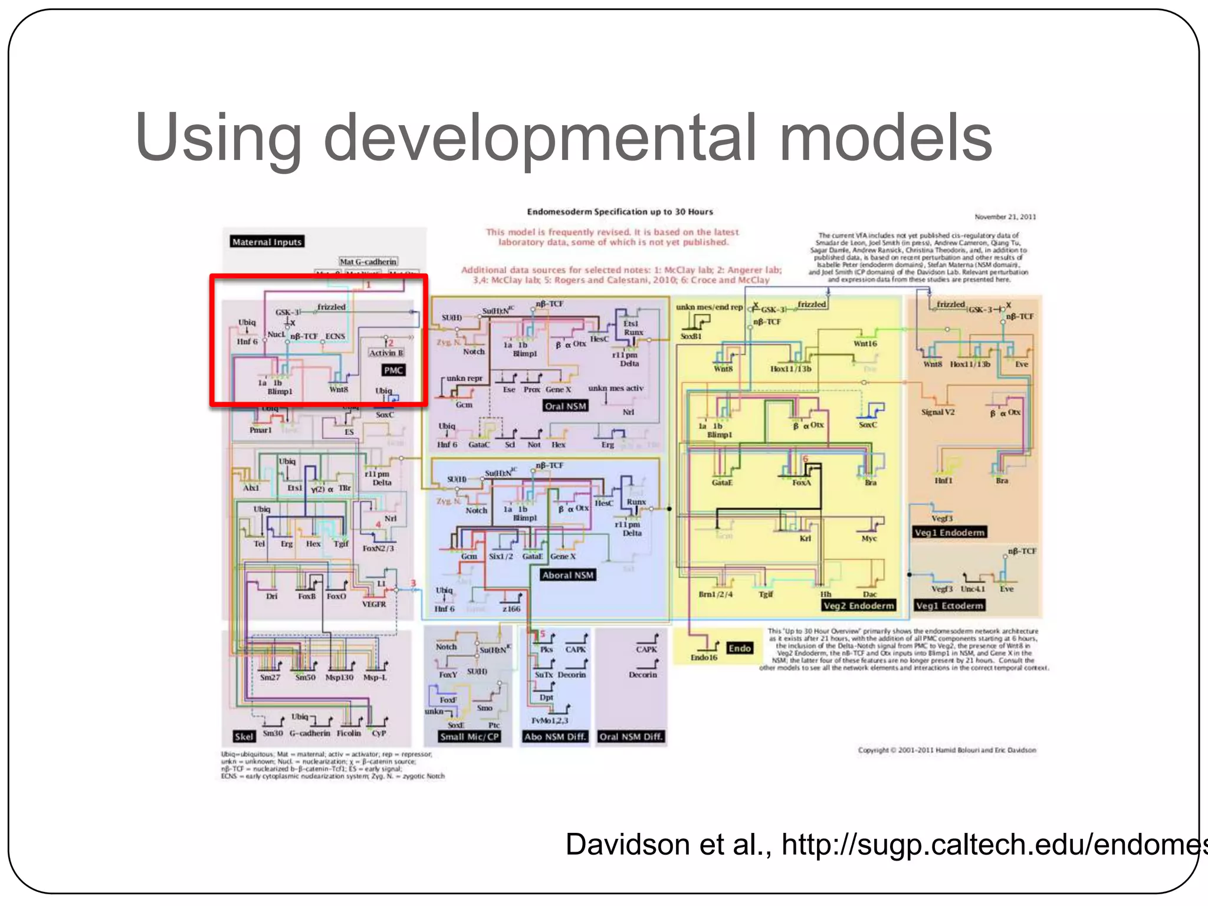Image resolution: width=1208 pixels, height=906 pixels.
Task: Click the 'Dpt' gene node
Action: [x=546, y=697]
